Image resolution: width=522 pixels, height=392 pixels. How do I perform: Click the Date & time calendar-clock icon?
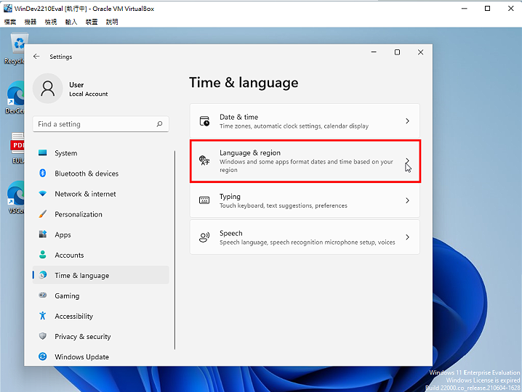tap(204, 121)
